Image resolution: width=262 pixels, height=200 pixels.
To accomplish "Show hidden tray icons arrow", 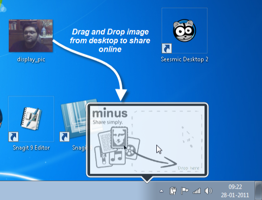I will [161, 191].
